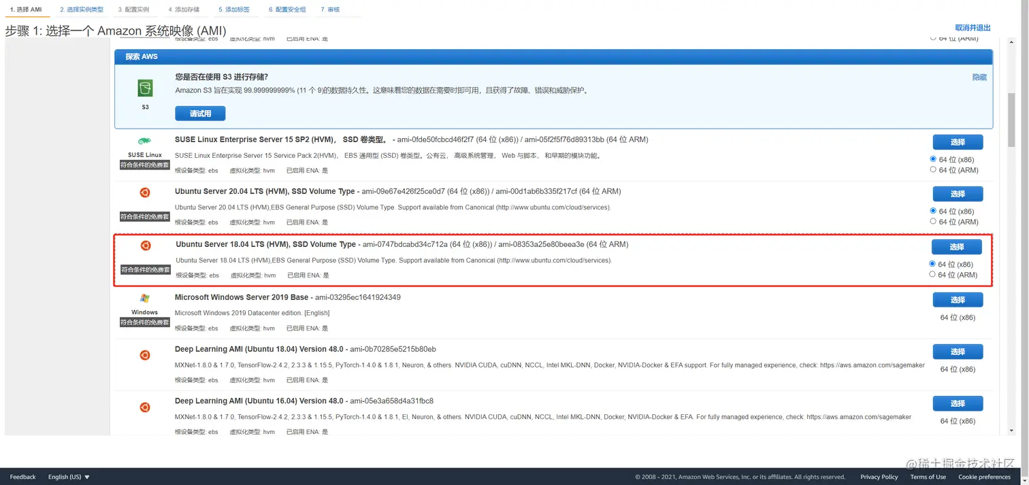The image size is (1029, 485).
Task: Click scrollbar up arrow of AMI list
Action: 1011,42
